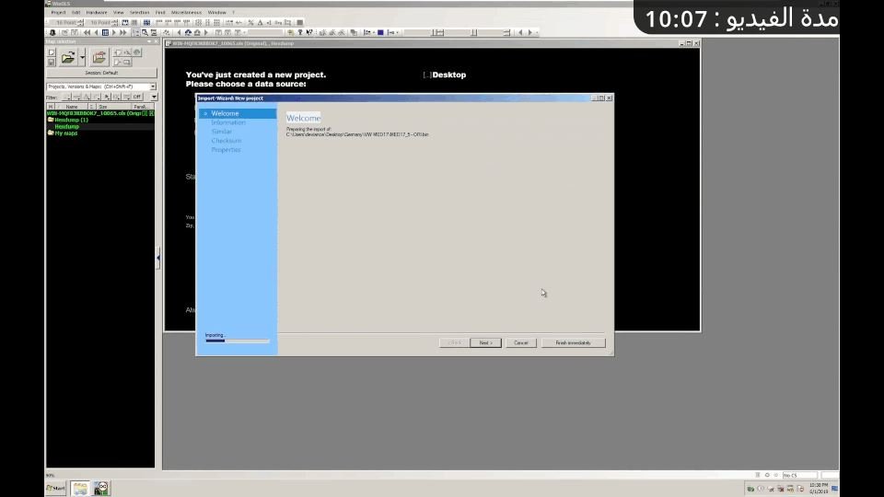
Task: Click the eye icon in Map selection panel
Action: pos(137,52)
